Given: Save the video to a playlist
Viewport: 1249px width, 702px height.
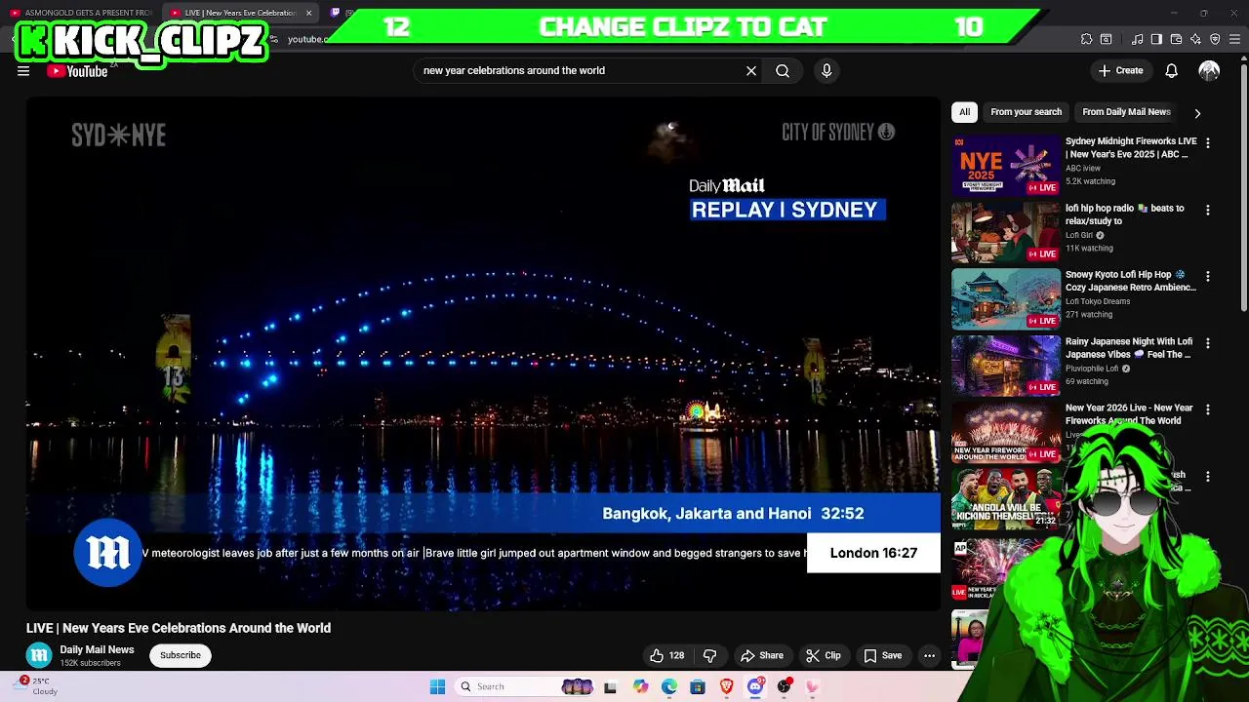Looking at the screenshot, I should [883, 655].
